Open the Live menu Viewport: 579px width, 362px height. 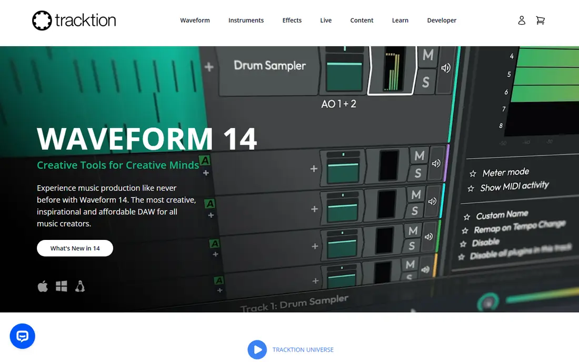[326, 21]
